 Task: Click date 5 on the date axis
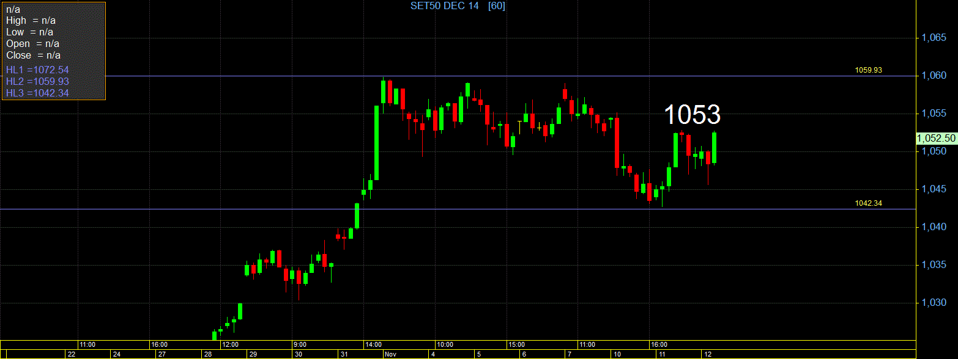[x=478, y=354]
